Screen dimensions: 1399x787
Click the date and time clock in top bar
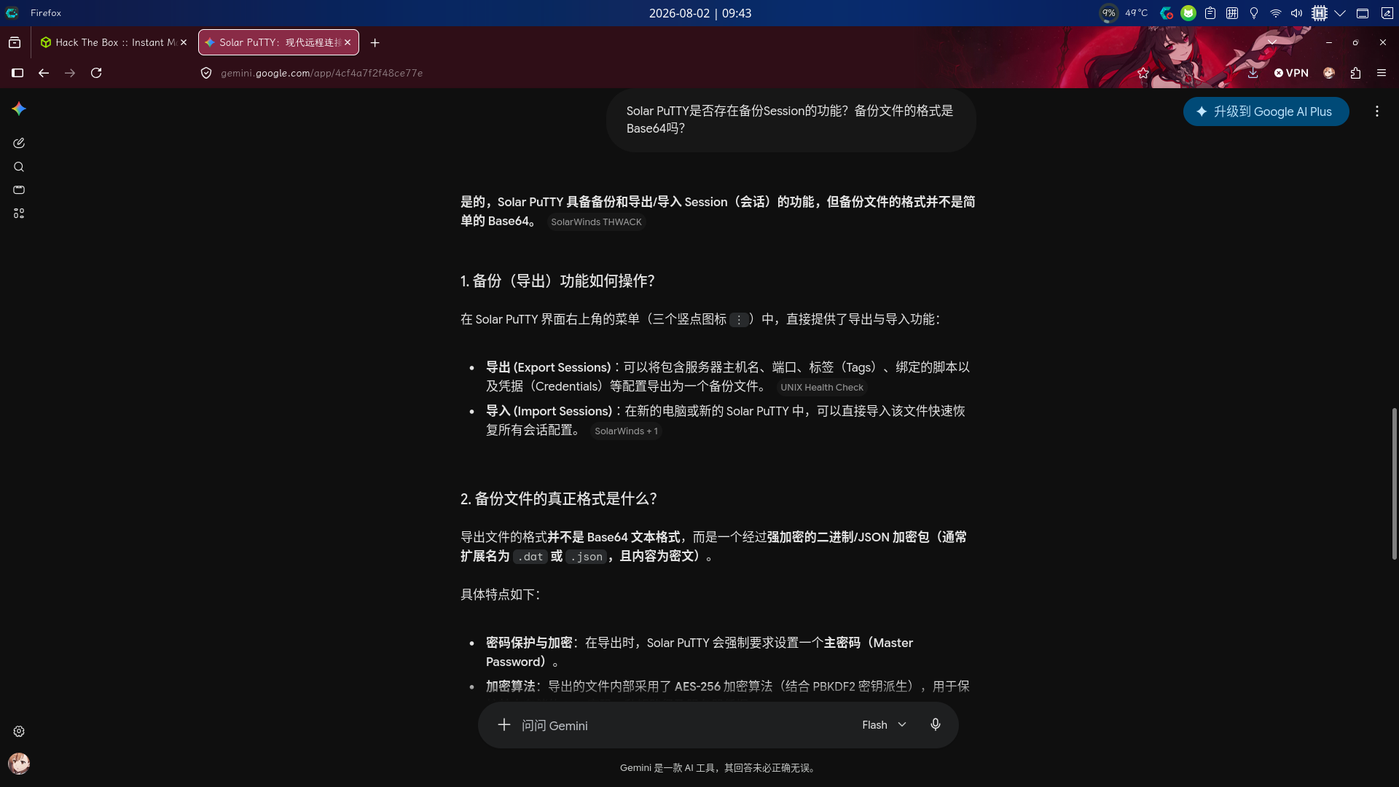point(700,13)
